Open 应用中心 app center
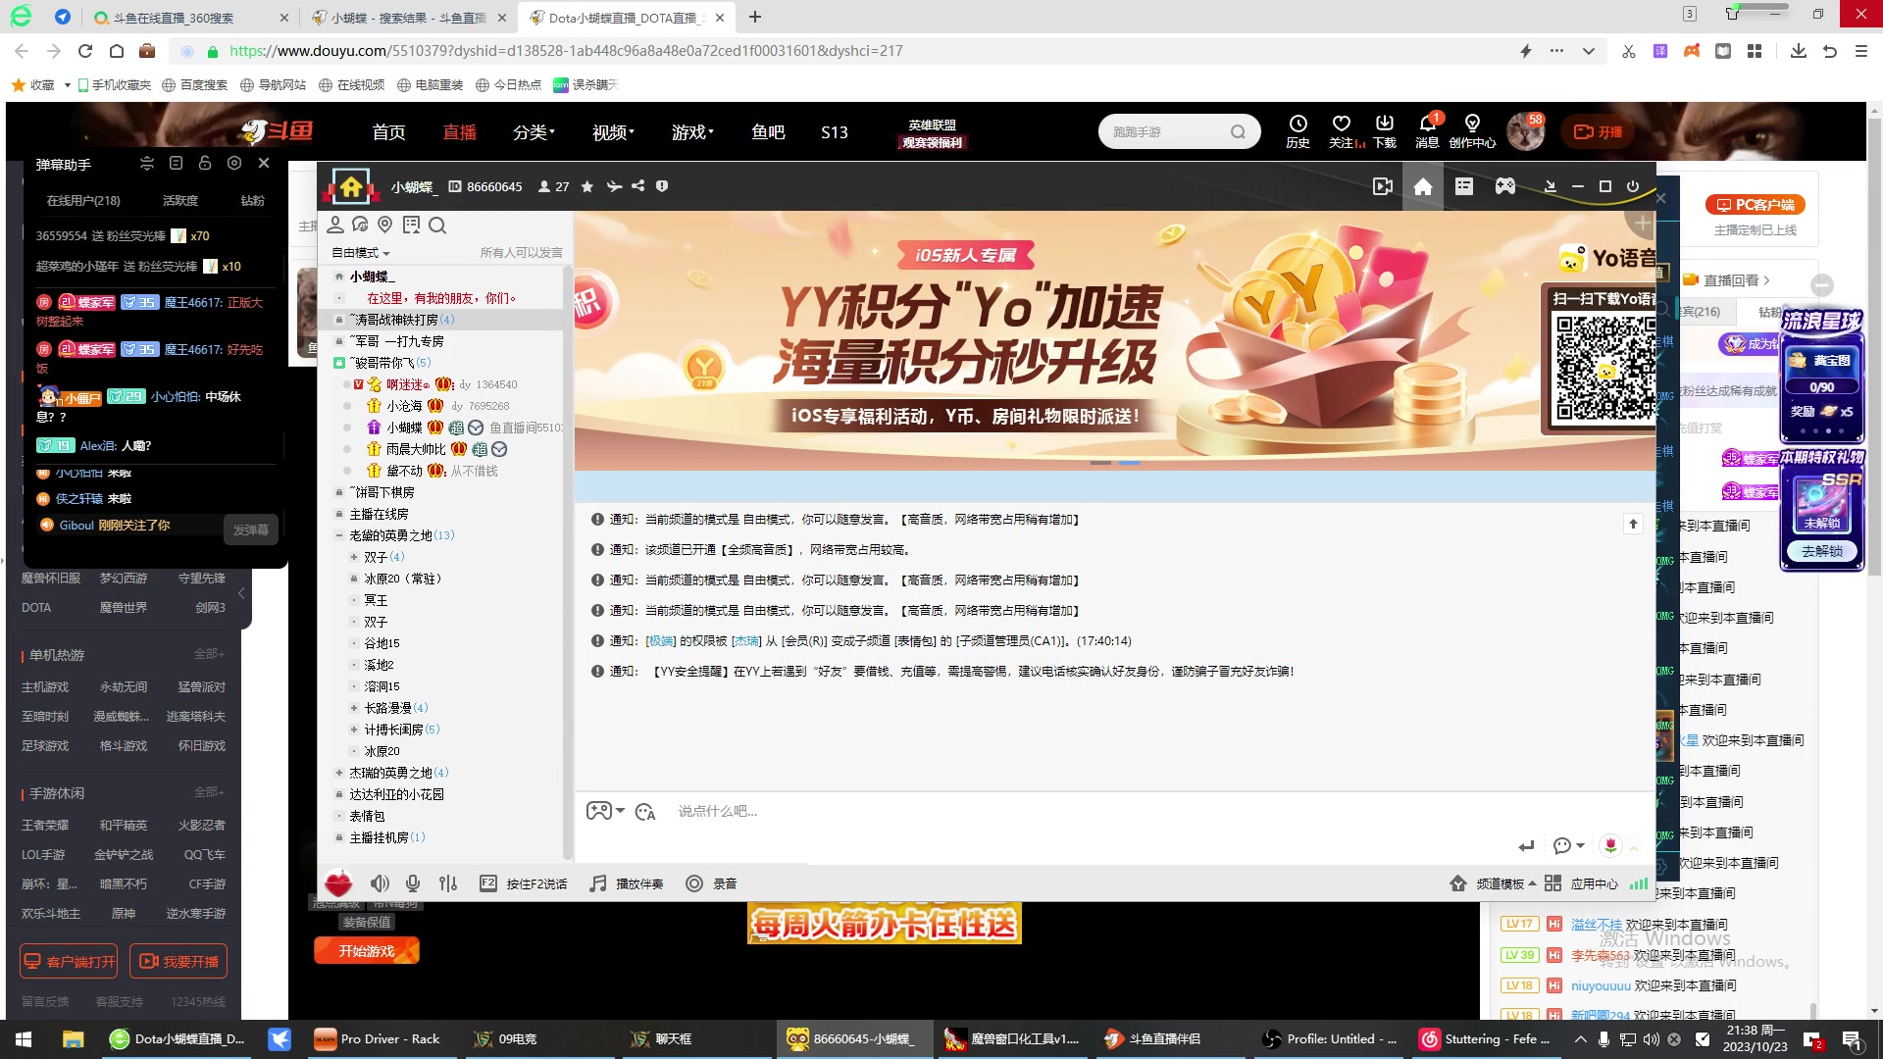The image size is (1883, 1059). click(1581, 883)
